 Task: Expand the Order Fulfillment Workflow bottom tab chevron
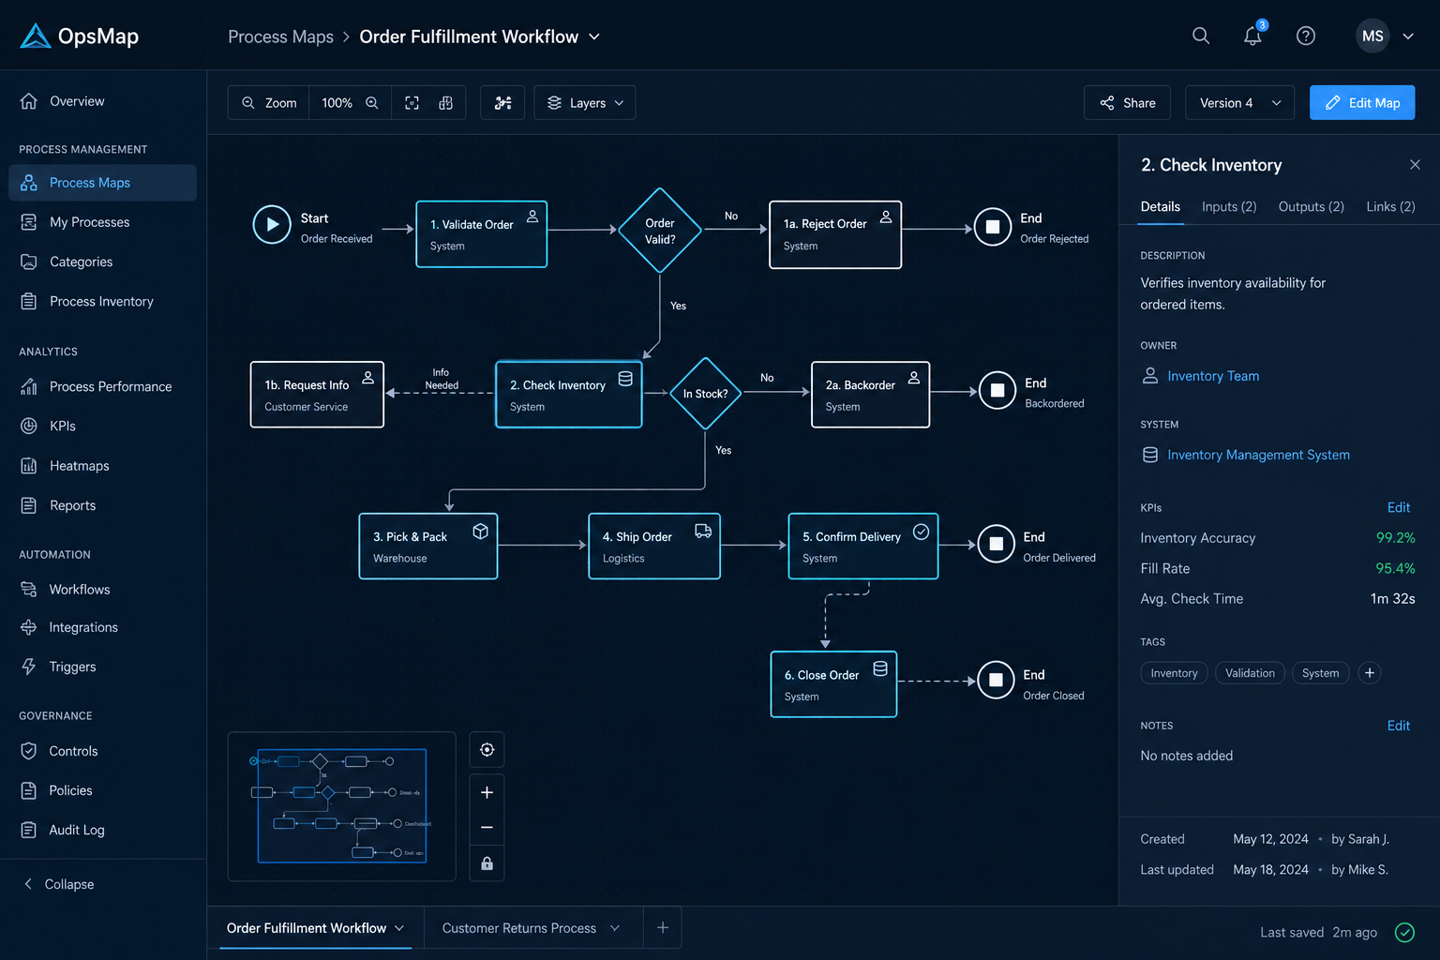399,928
